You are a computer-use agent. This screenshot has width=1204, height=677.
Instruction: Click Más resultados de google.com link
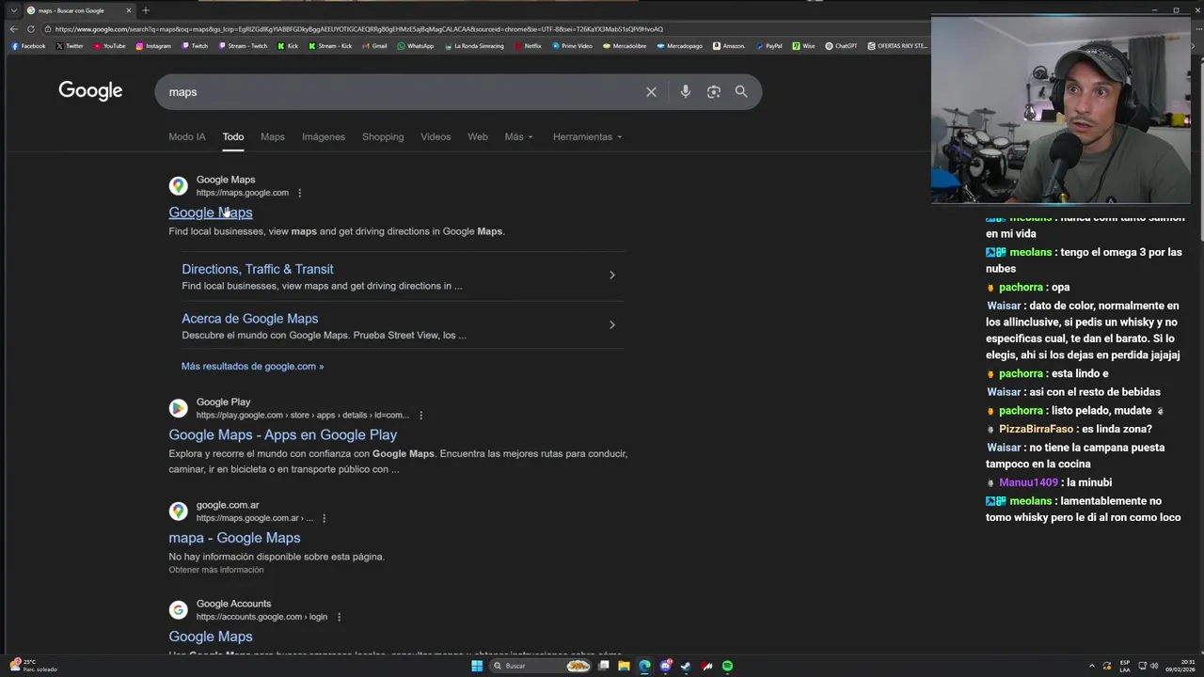tap(252, 366)
